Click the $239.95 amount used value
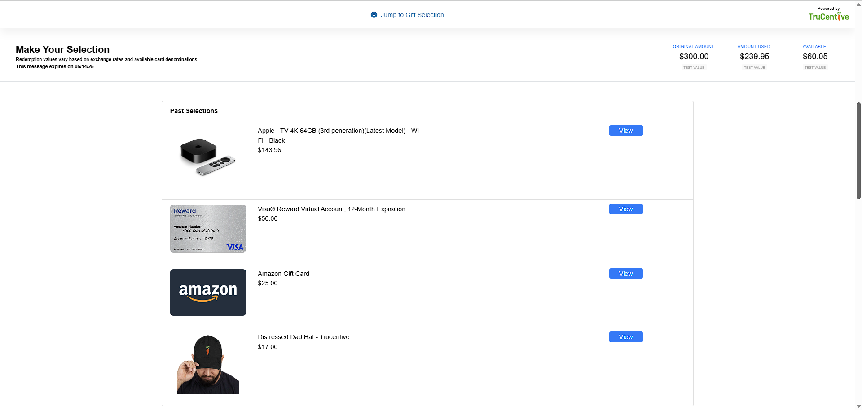 [x=754, y=57]
